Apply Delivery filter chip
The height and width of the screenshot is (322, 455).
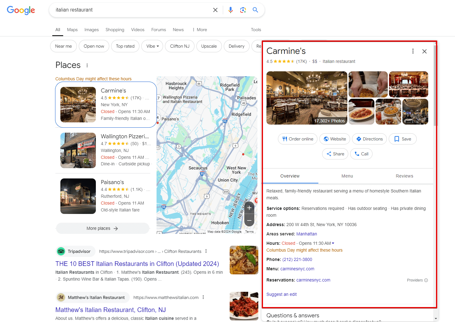[237, 46]
